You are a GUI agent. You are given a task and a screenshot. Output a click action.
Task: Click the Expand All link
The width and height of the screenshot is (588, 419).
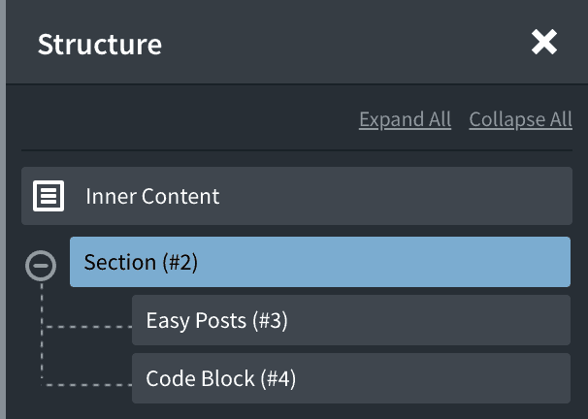click(405, 119)
